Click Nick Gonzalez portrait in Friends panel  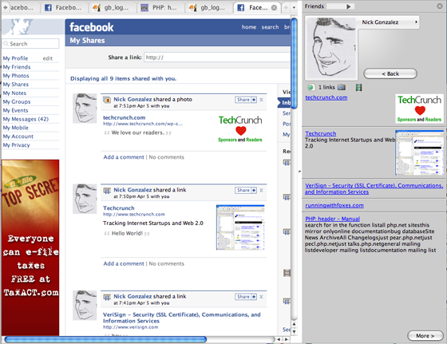coord(330,48)
